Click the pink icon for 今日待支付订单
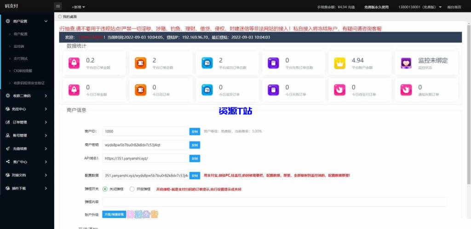 pos(340,90)
